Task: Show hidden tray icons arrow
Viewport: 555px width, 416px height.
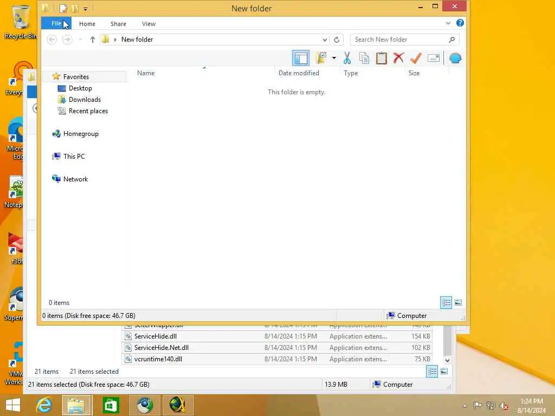Action: 464,406
